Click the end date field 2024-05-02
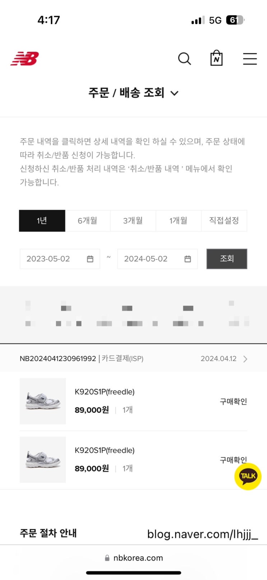 pyautogui.click(x=146, y=259)
